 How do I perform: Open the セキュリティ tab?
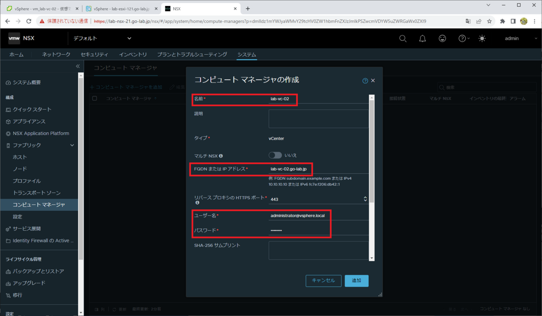(x=94, y=55)
